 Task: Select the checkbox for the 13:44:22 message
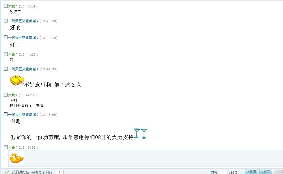[5, 54]
